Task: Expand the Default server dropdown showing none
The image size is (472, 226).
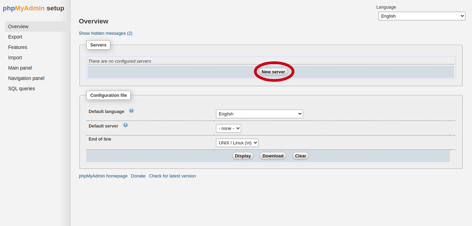Action: [x=228, y=128]
